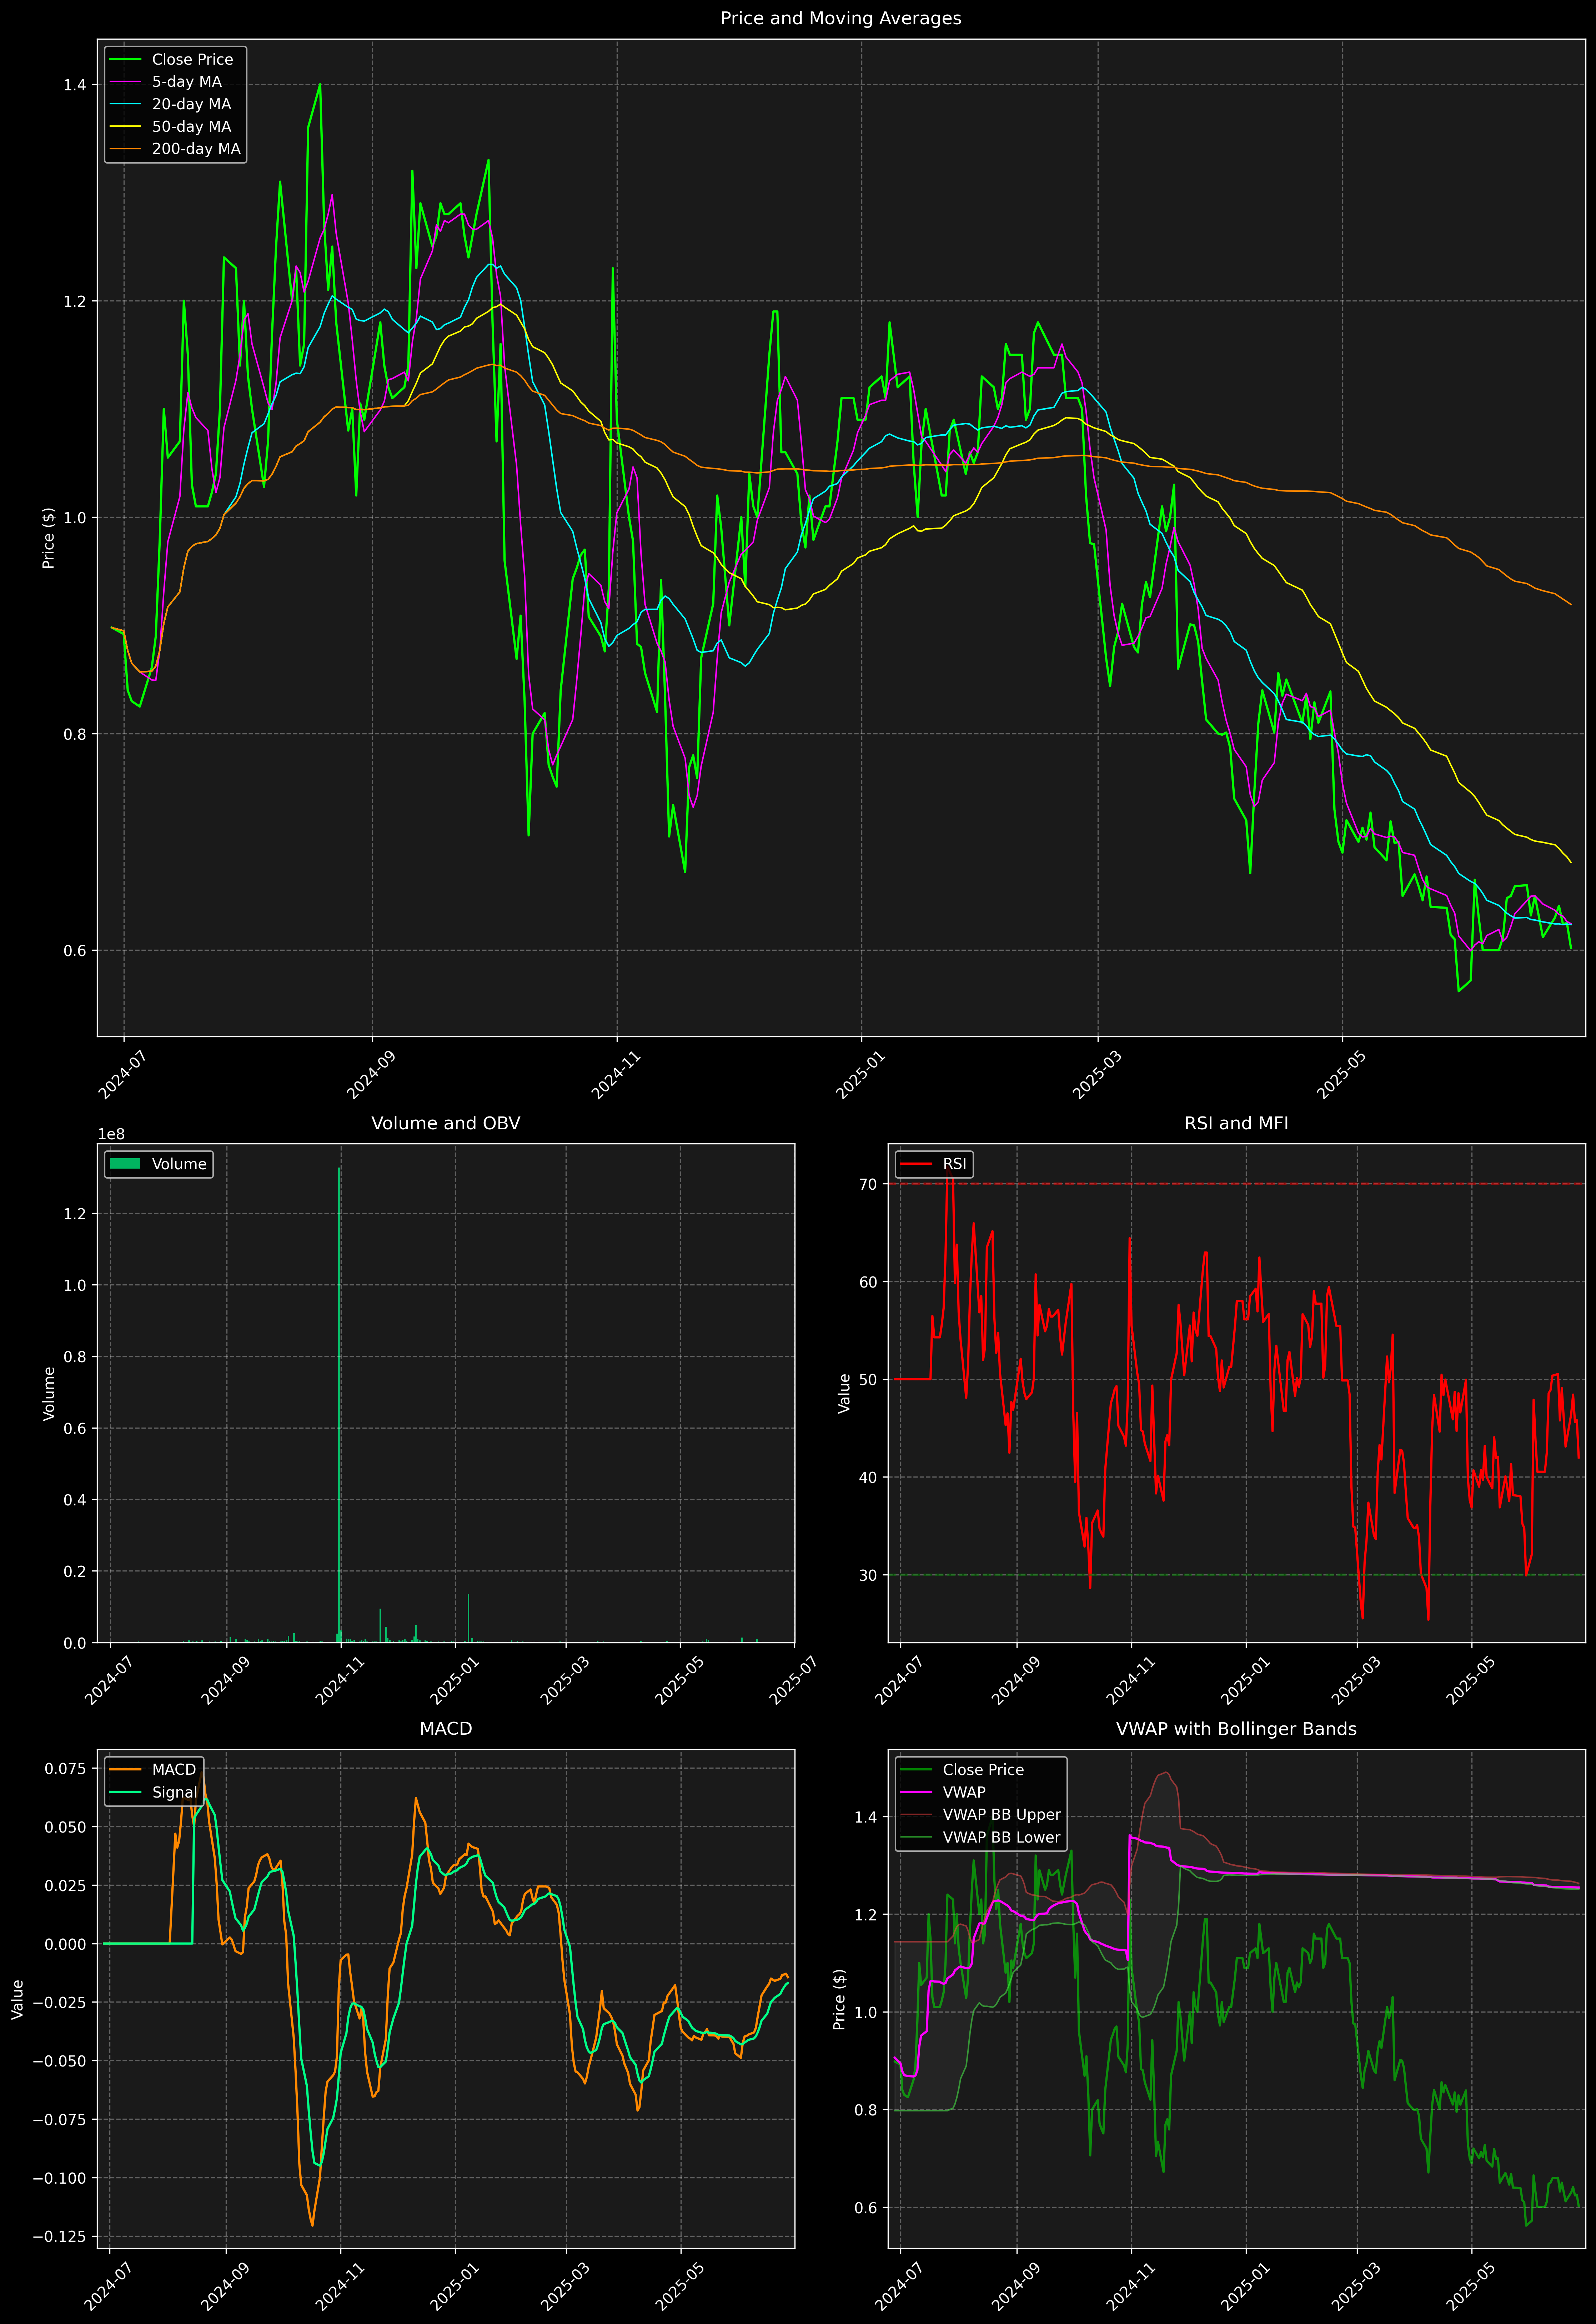
Task: Click the 0.000 tick on MACD y-axis
Action: (x=66, y=1944)
